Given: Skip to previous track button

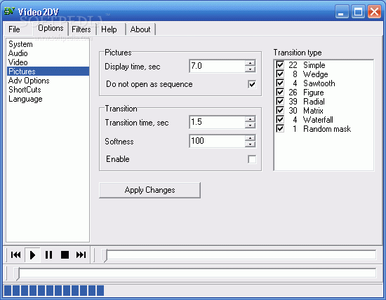Looking at the screenshot, I should [x=15, y=254].
